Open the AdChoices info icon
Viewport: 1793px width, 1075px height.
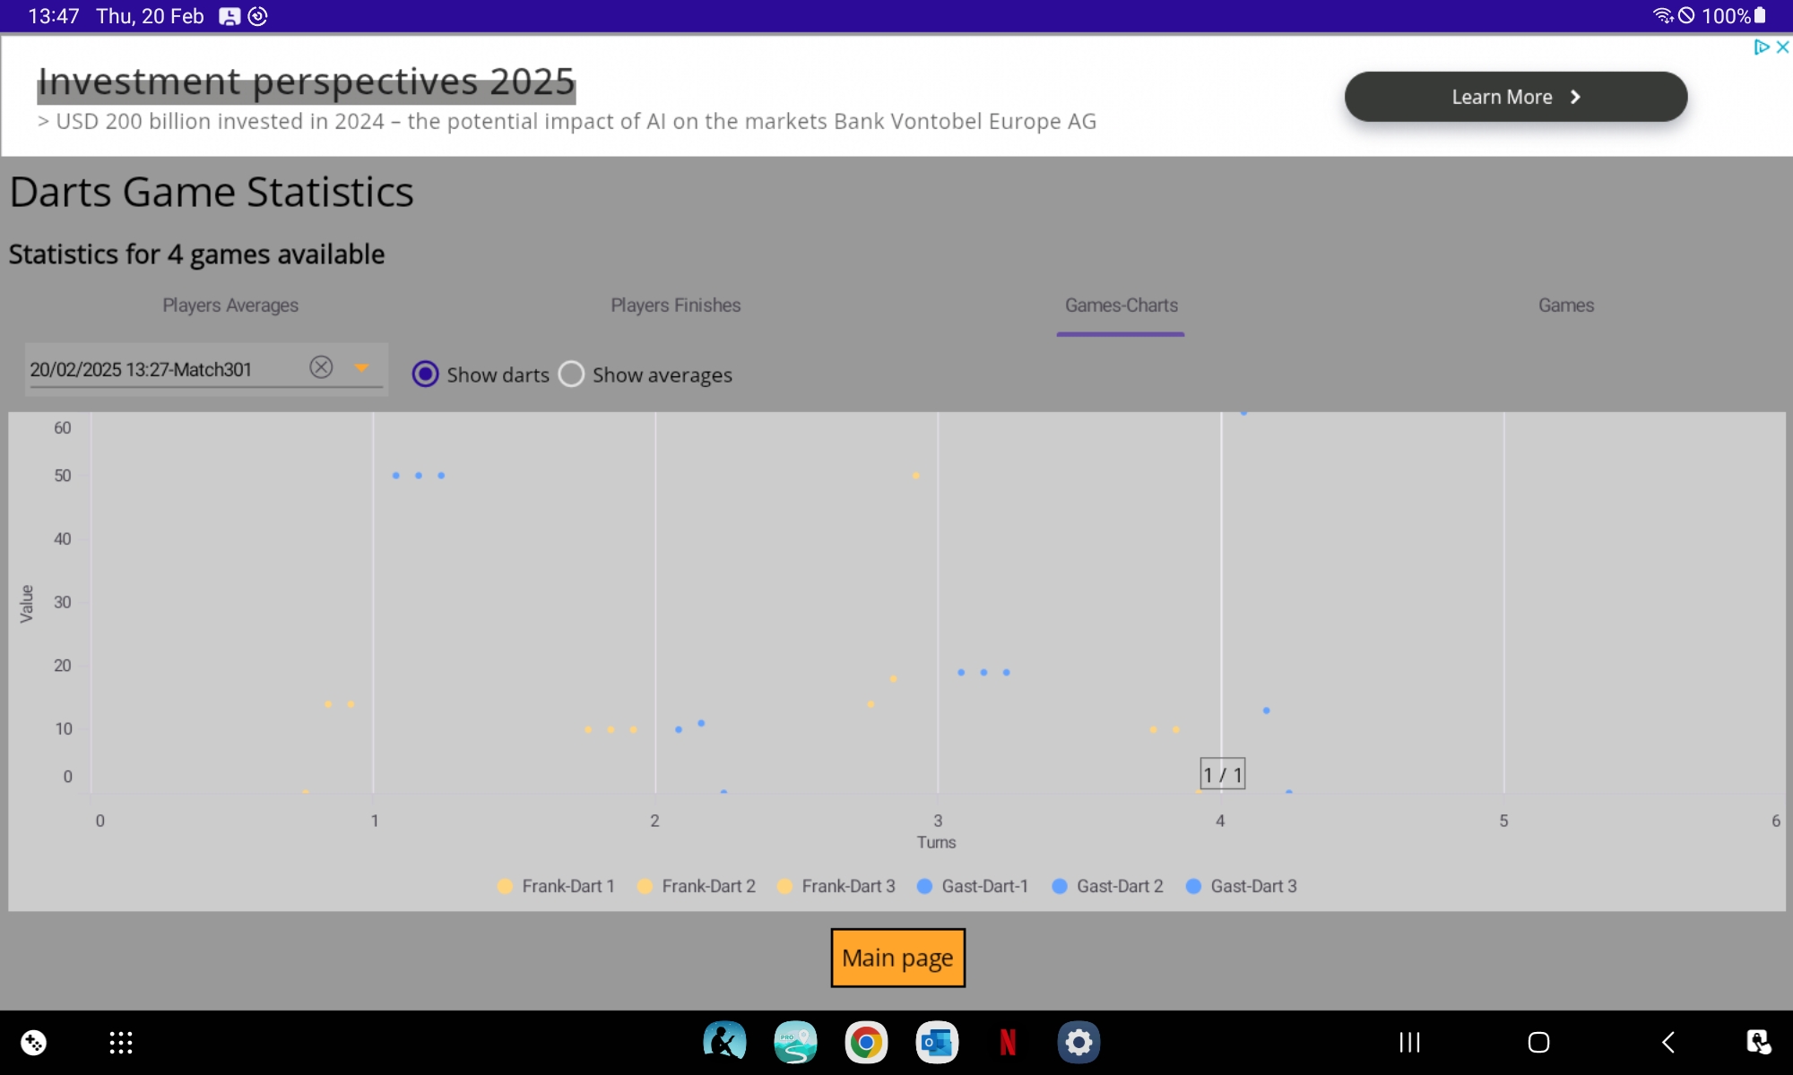click(x=1761, y=47)
